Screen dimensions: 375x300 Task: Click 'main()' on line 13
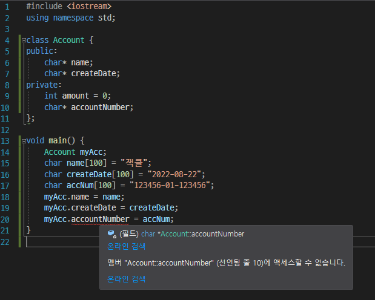pos(62,140)
